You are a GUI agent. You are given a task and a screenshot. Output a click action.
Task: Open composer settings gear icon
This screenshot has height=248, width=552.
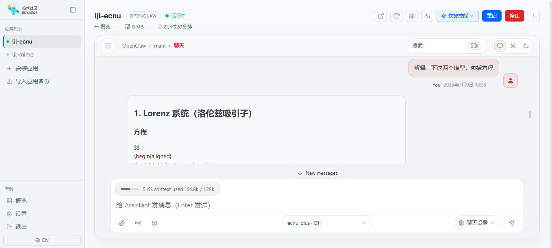pyautogui.click(x=154, y=223)
